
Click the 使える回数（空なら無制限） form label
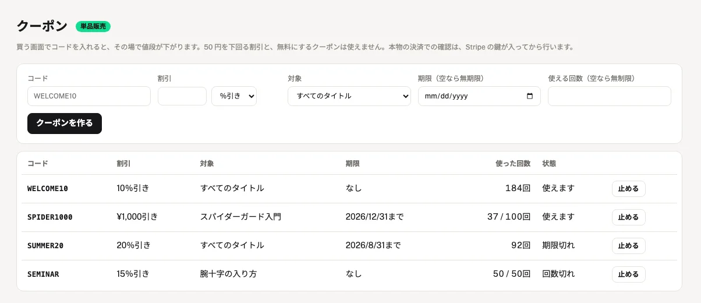click(x=593, y=78)
